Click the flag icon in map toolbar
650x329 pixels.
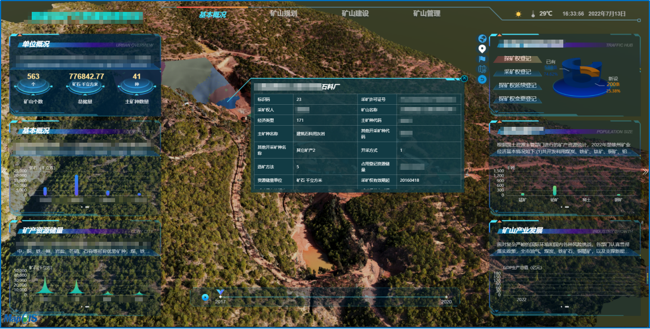tap(482, 59)
